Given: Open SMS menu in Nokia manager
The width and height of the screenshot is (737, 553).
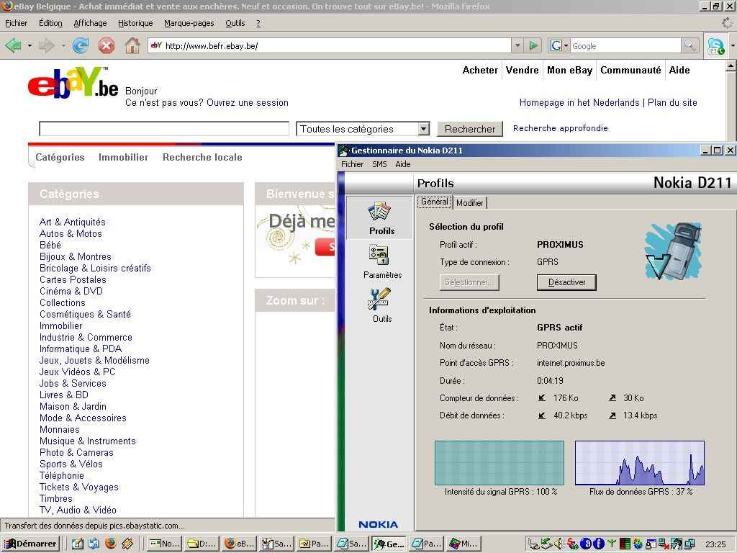Looking at the screenshot, I should pos(379,164).
